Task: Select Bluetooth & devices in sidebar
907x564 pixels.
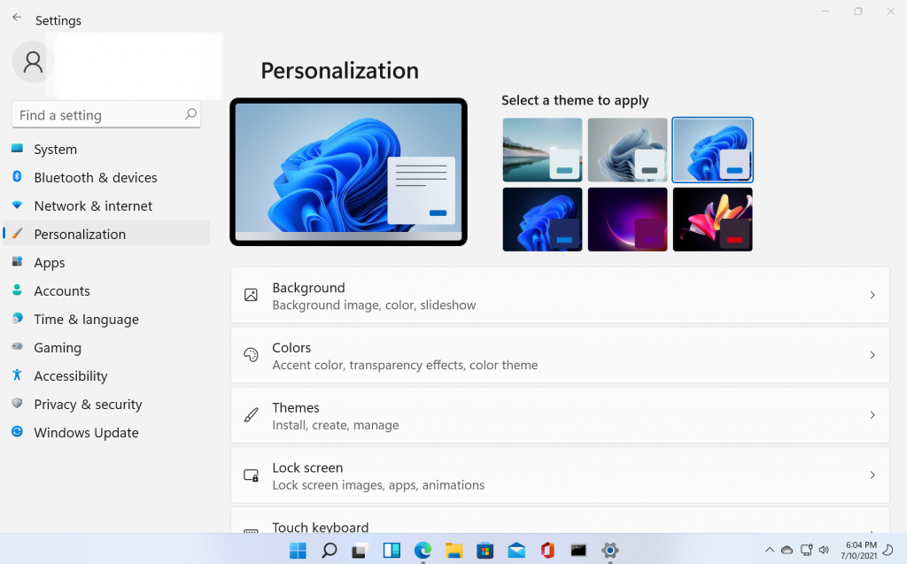Action: click(95, 177)
